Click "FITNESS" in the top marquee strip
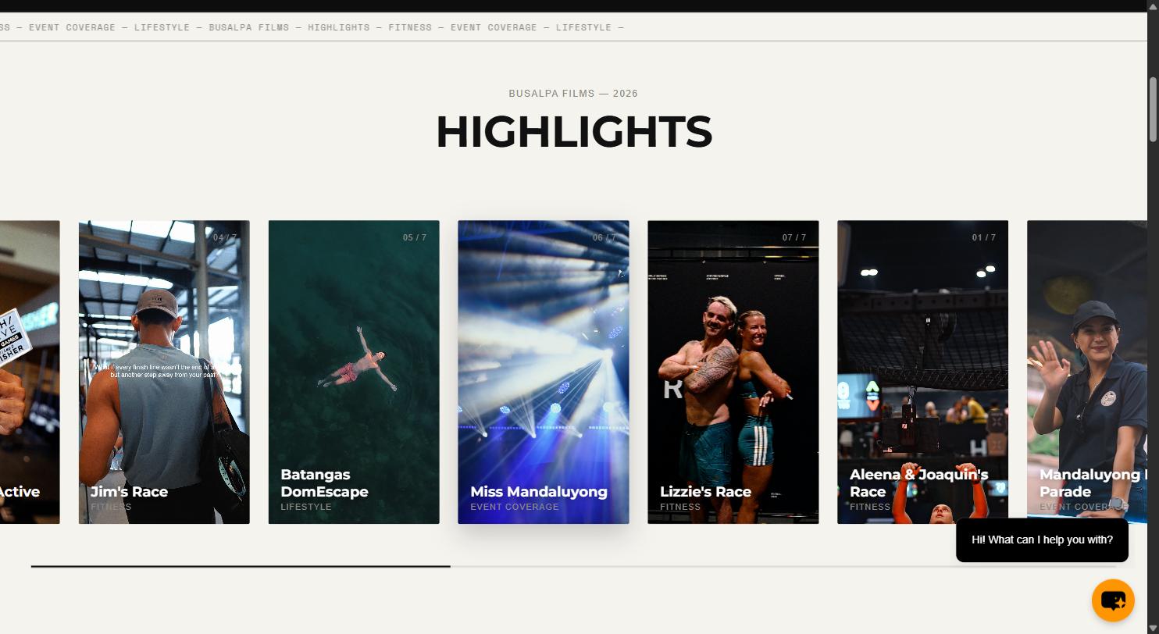This screenshot has height=634, width=1159. (x=410, y=27)
